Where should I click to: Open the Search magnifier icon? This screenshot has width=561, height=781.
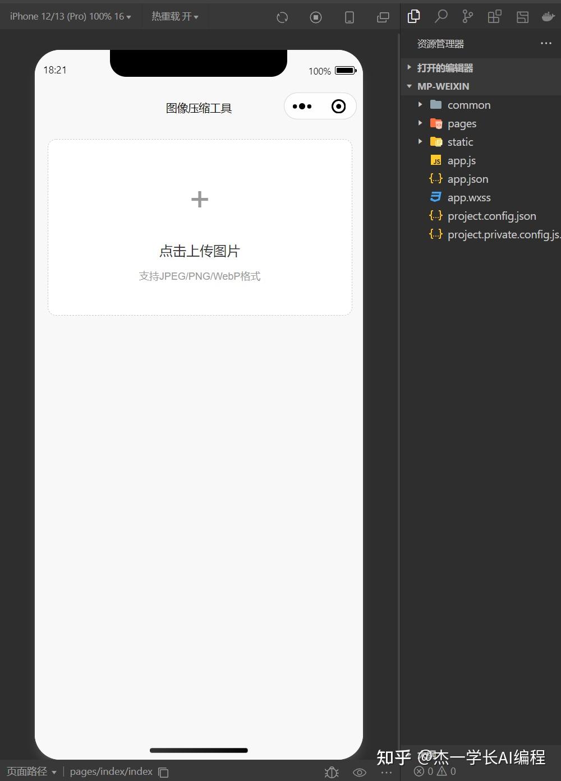(441, 16)
